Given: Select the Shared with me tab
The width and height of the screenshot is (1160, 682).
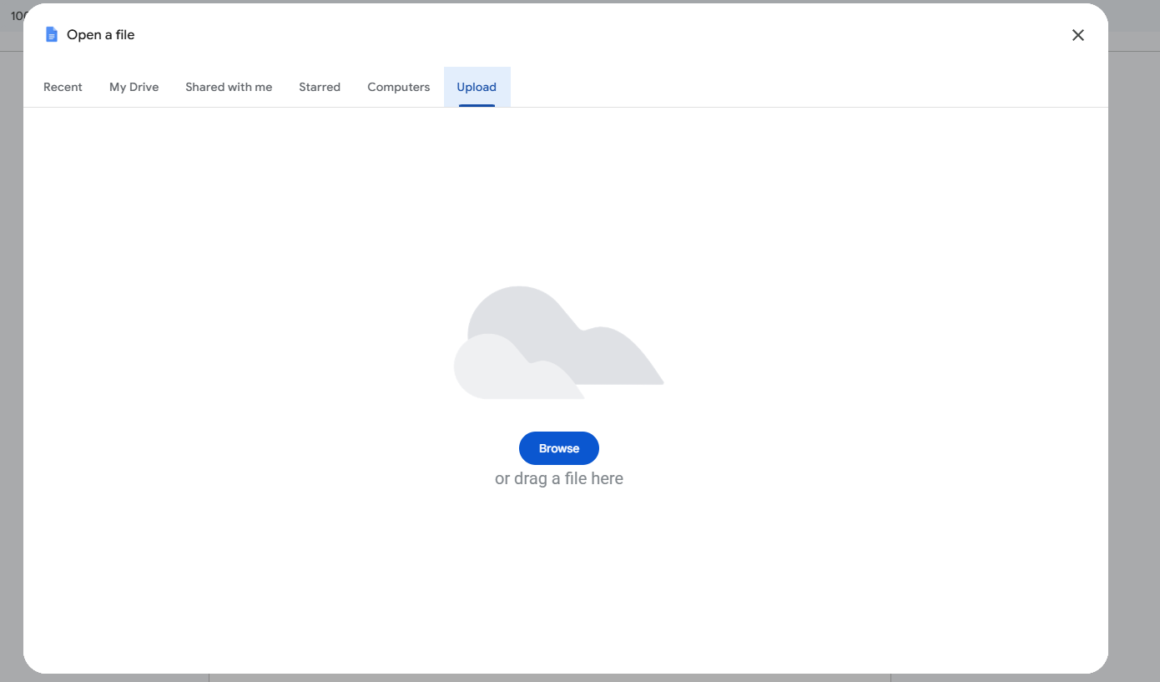Looking at the screenshot, I should (x=229, y=87).
